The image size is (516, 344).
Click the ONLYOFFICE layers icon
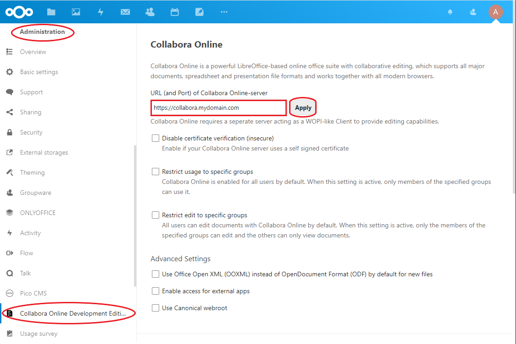[x=10, y=213]
